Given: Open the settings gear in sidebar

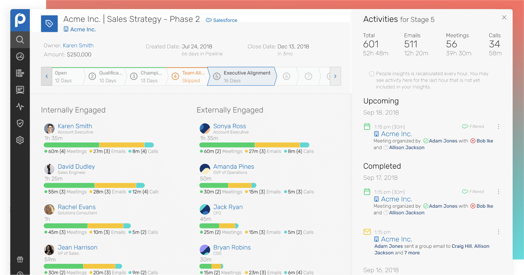Looking at the screenshot, I should [x=20, y=140].
